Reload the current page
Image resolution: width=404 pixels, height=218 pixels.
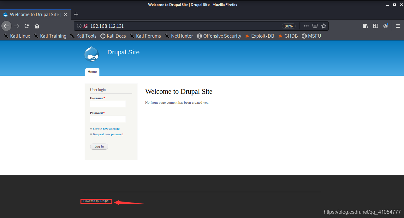[27, 26]
